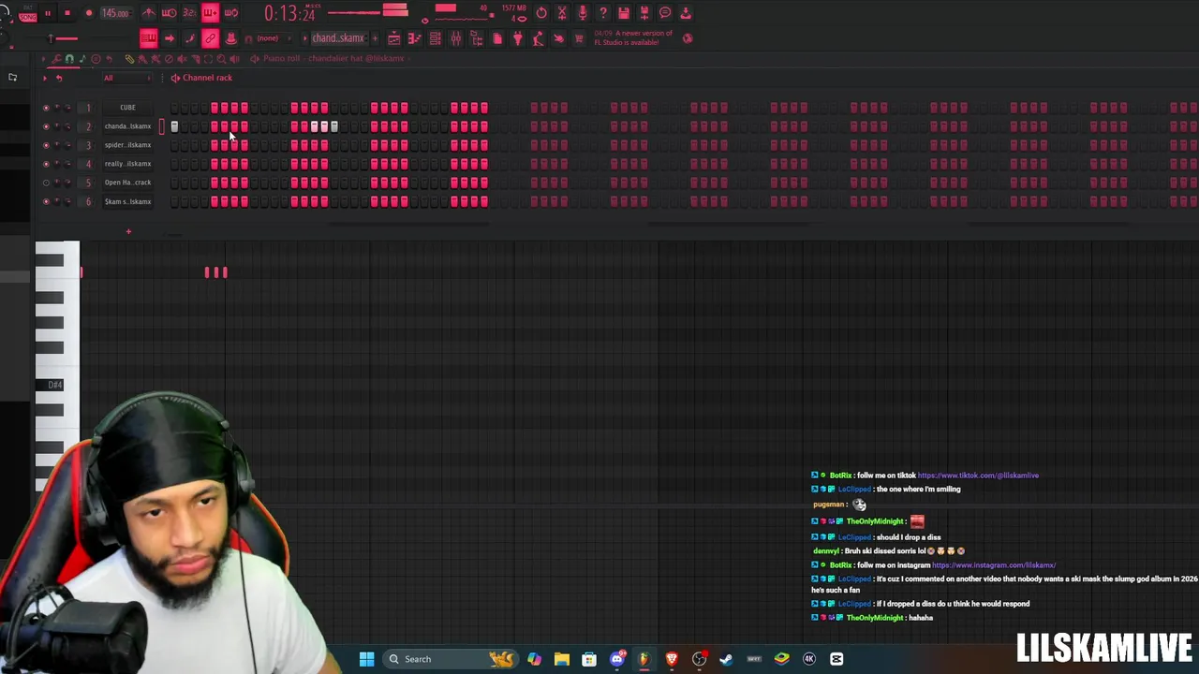Toggle the step editing arrow icon

(x=169, y=38)
